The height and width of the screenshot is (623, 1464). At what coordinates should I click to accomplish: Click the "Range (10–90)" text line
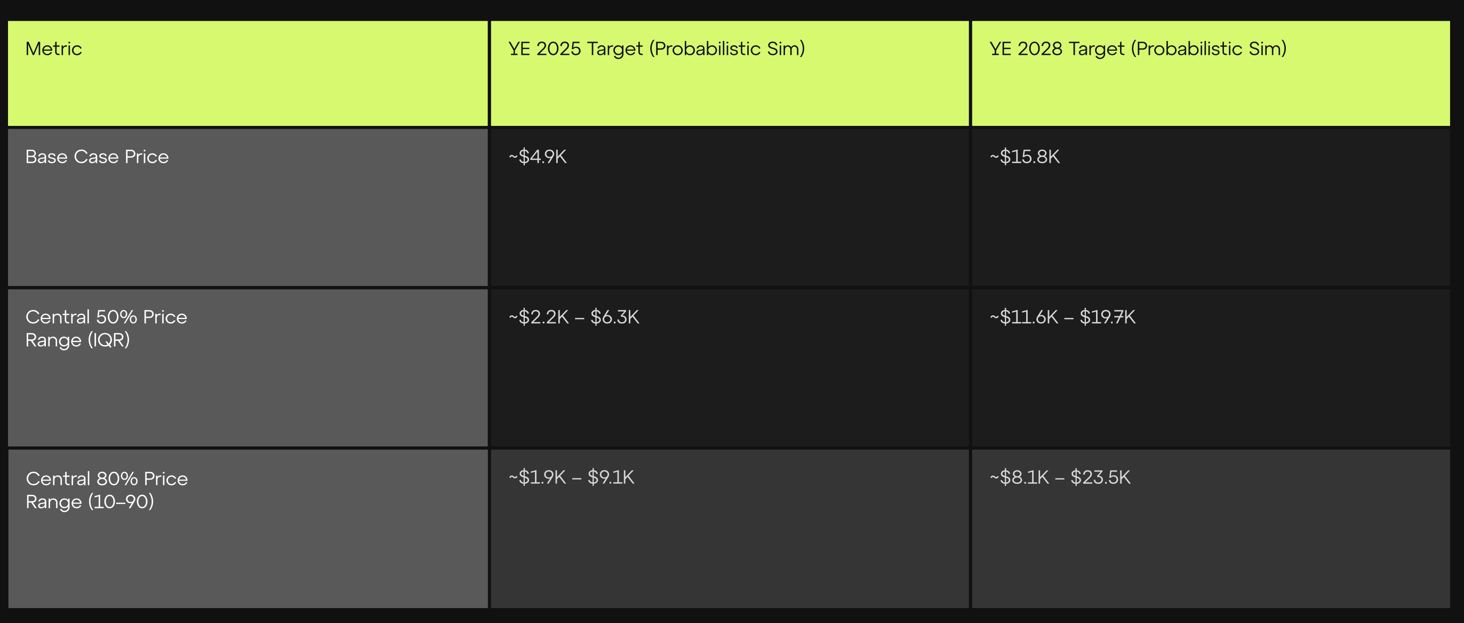point(89,501)
